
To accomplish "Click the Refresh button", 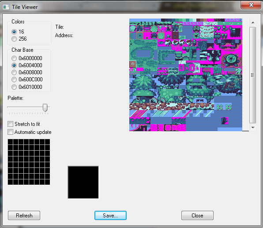I will [24, 216].
